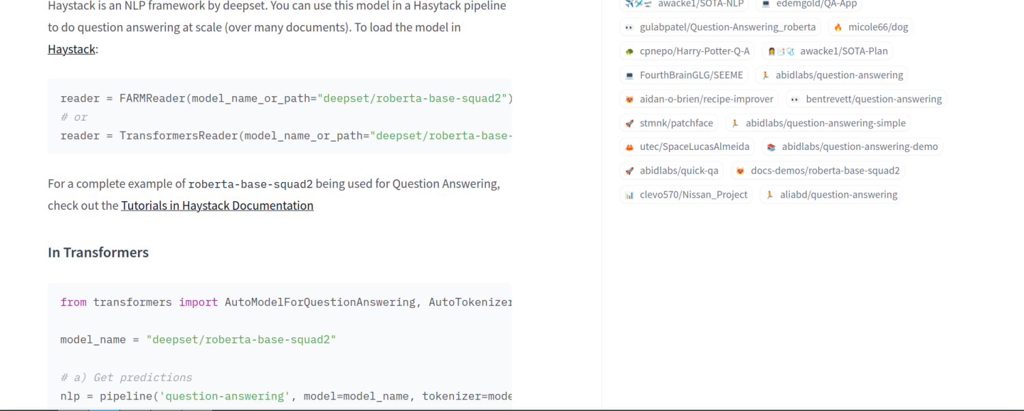Viewport: 1024px width, 411px height.
Task: Open the FourthBrainGLG/SEEME Space
Action: tap(684, 75)
